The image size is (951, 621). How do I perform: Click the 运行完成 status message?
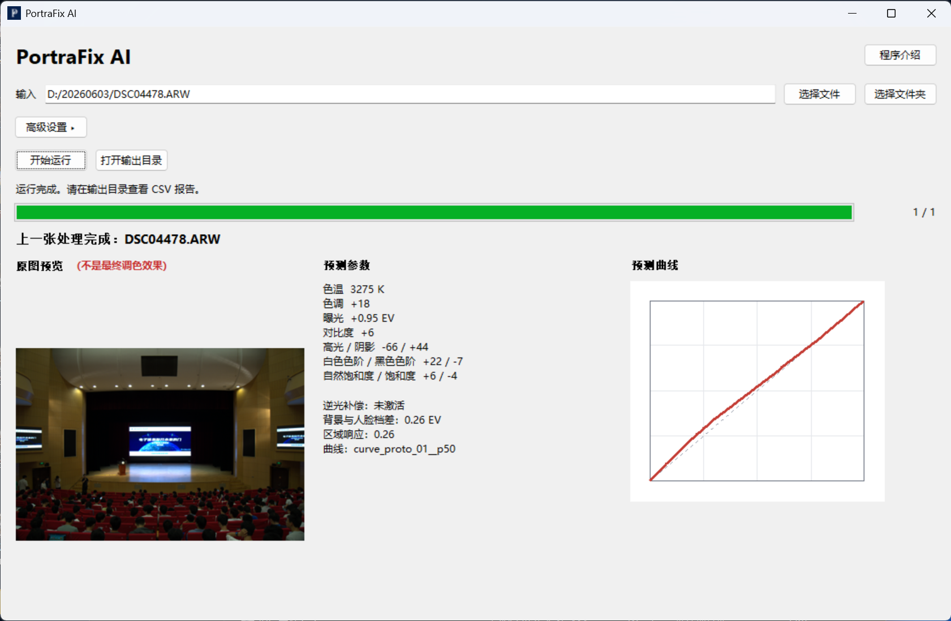[108, 189]
